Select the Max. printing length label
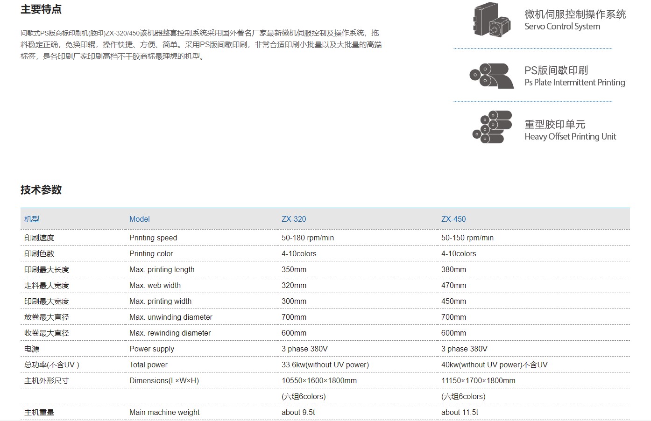The height and width of the screenshot is (421, 651). 162,269
